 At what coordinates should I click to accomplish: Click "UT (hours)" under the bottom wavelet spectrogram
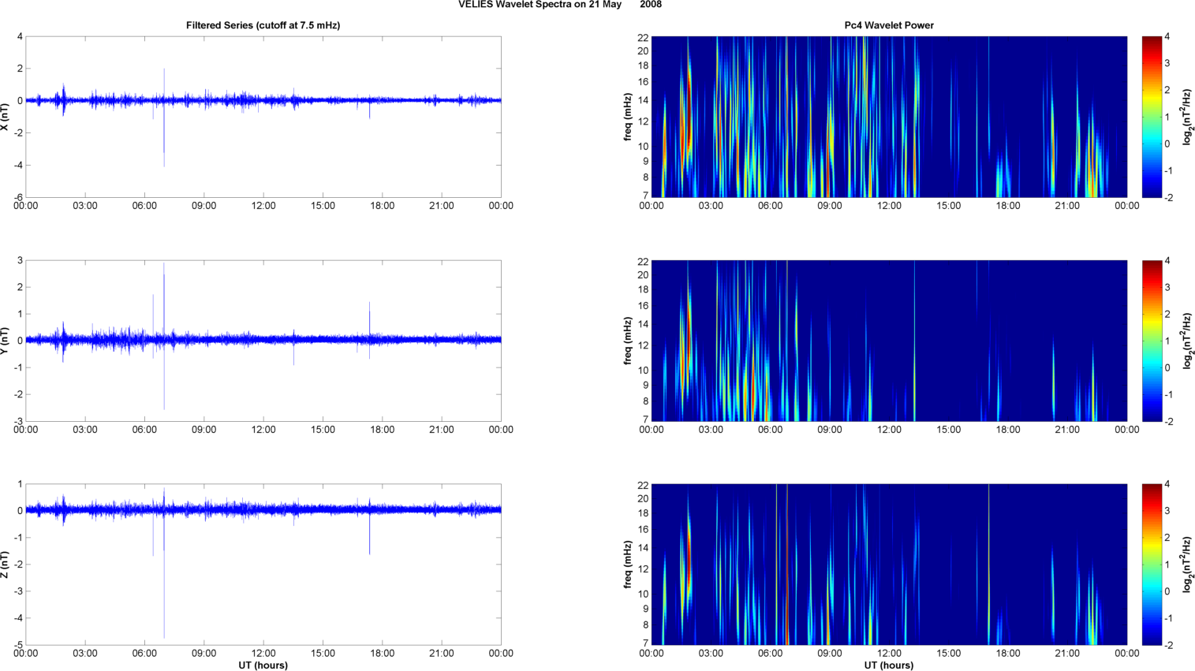point(889,665)
